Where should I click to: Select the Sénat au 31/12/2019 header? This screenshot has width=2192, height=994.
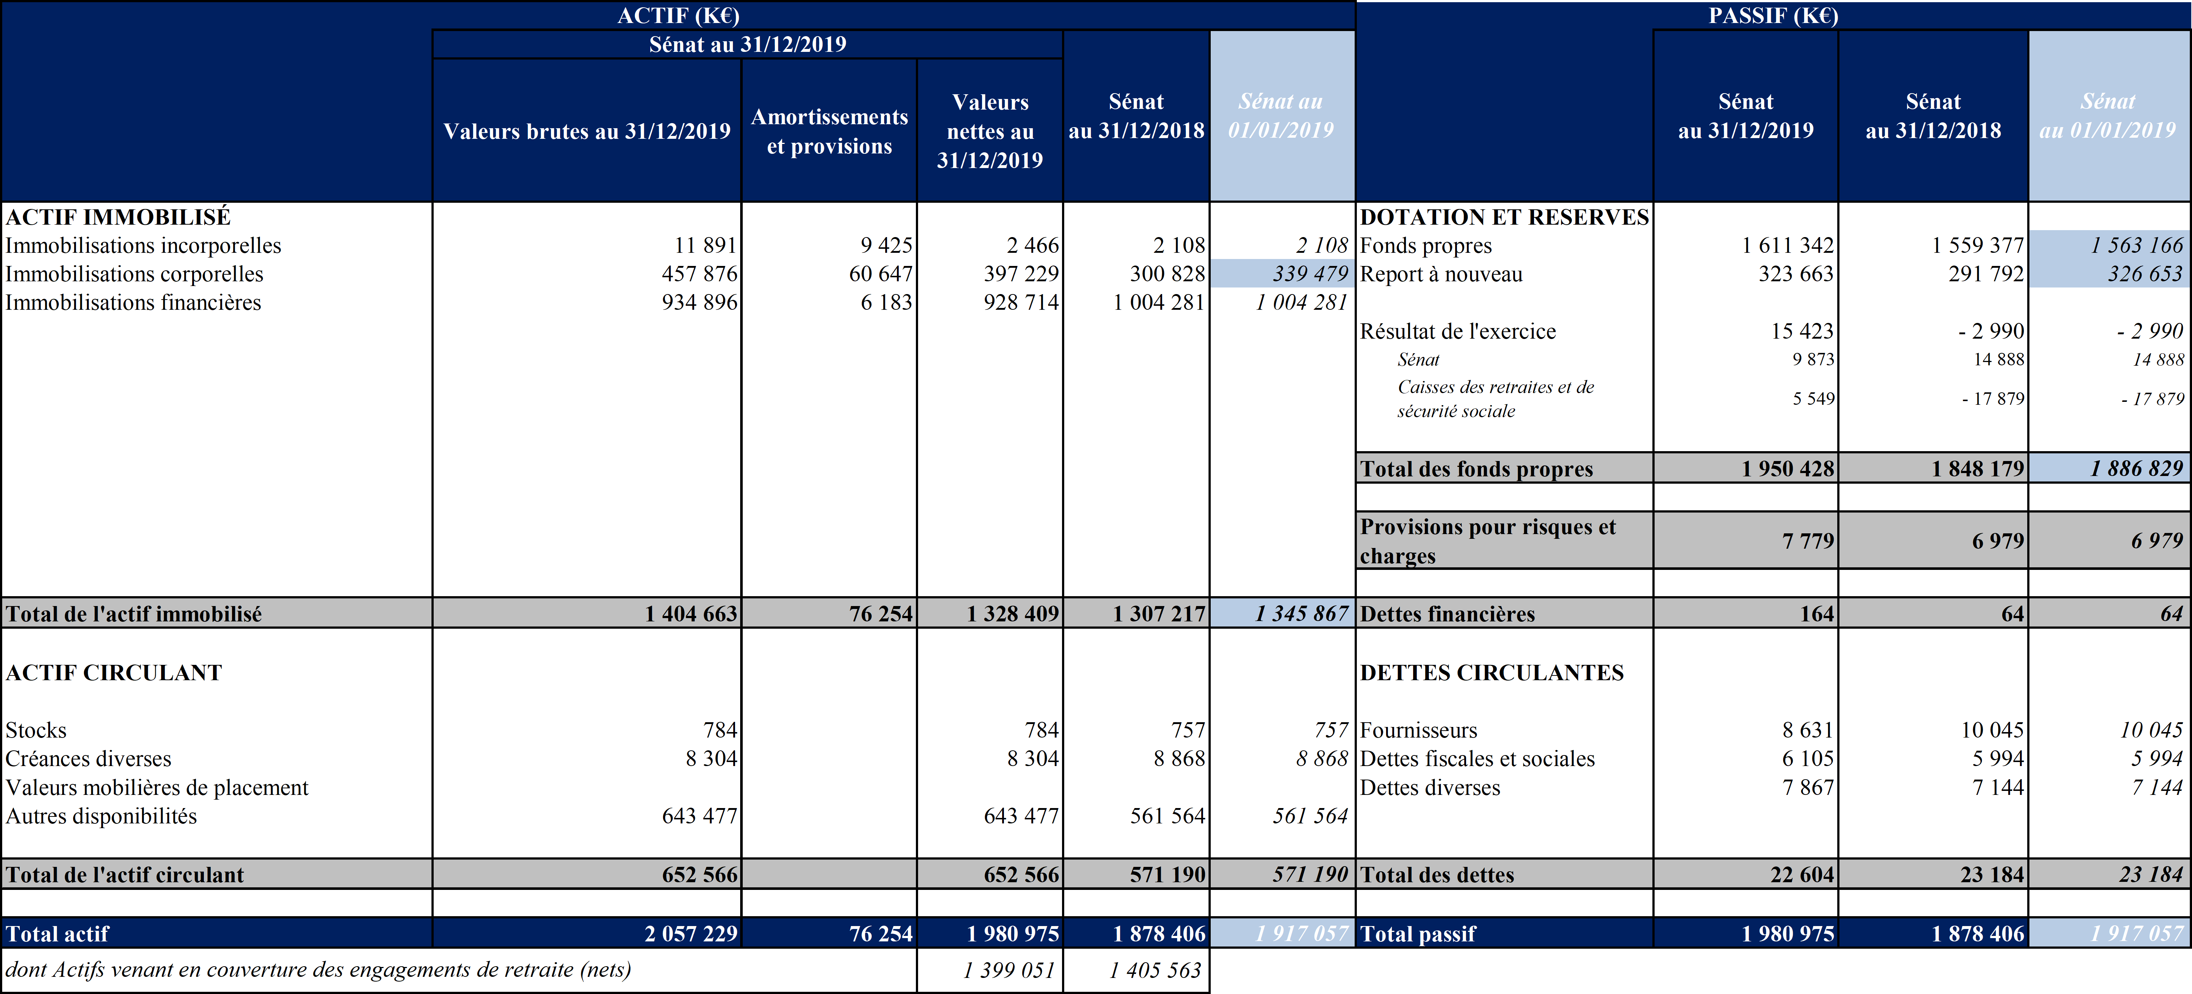[747, 44]
